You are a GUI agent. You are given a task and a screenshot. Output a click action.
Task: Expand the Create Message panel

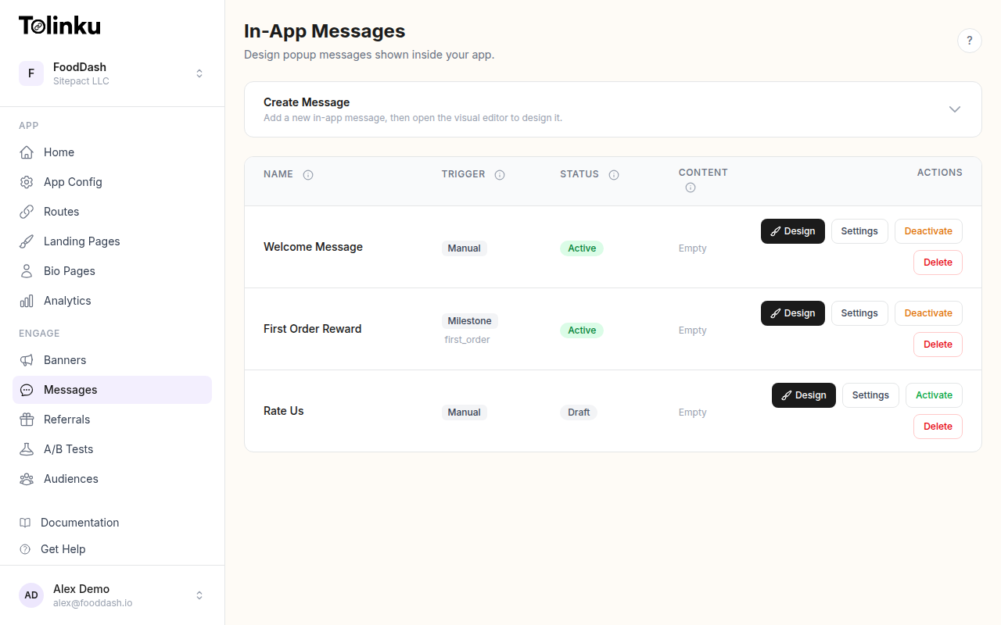click(x=954, y=109)
